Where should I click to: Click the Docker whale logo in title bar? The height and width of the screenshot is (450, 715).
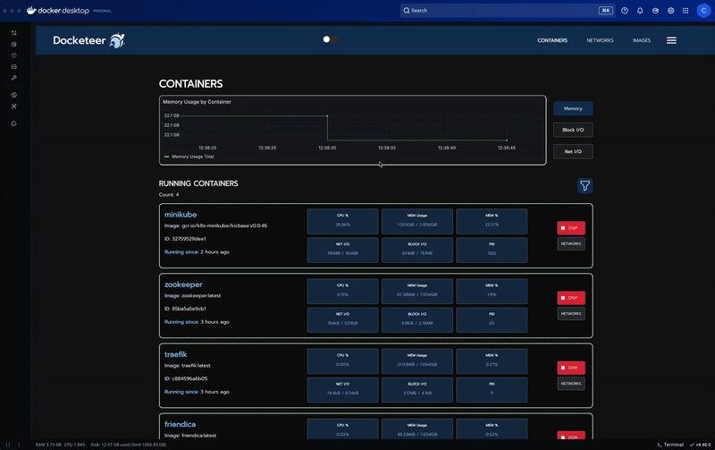click(31, 10)
